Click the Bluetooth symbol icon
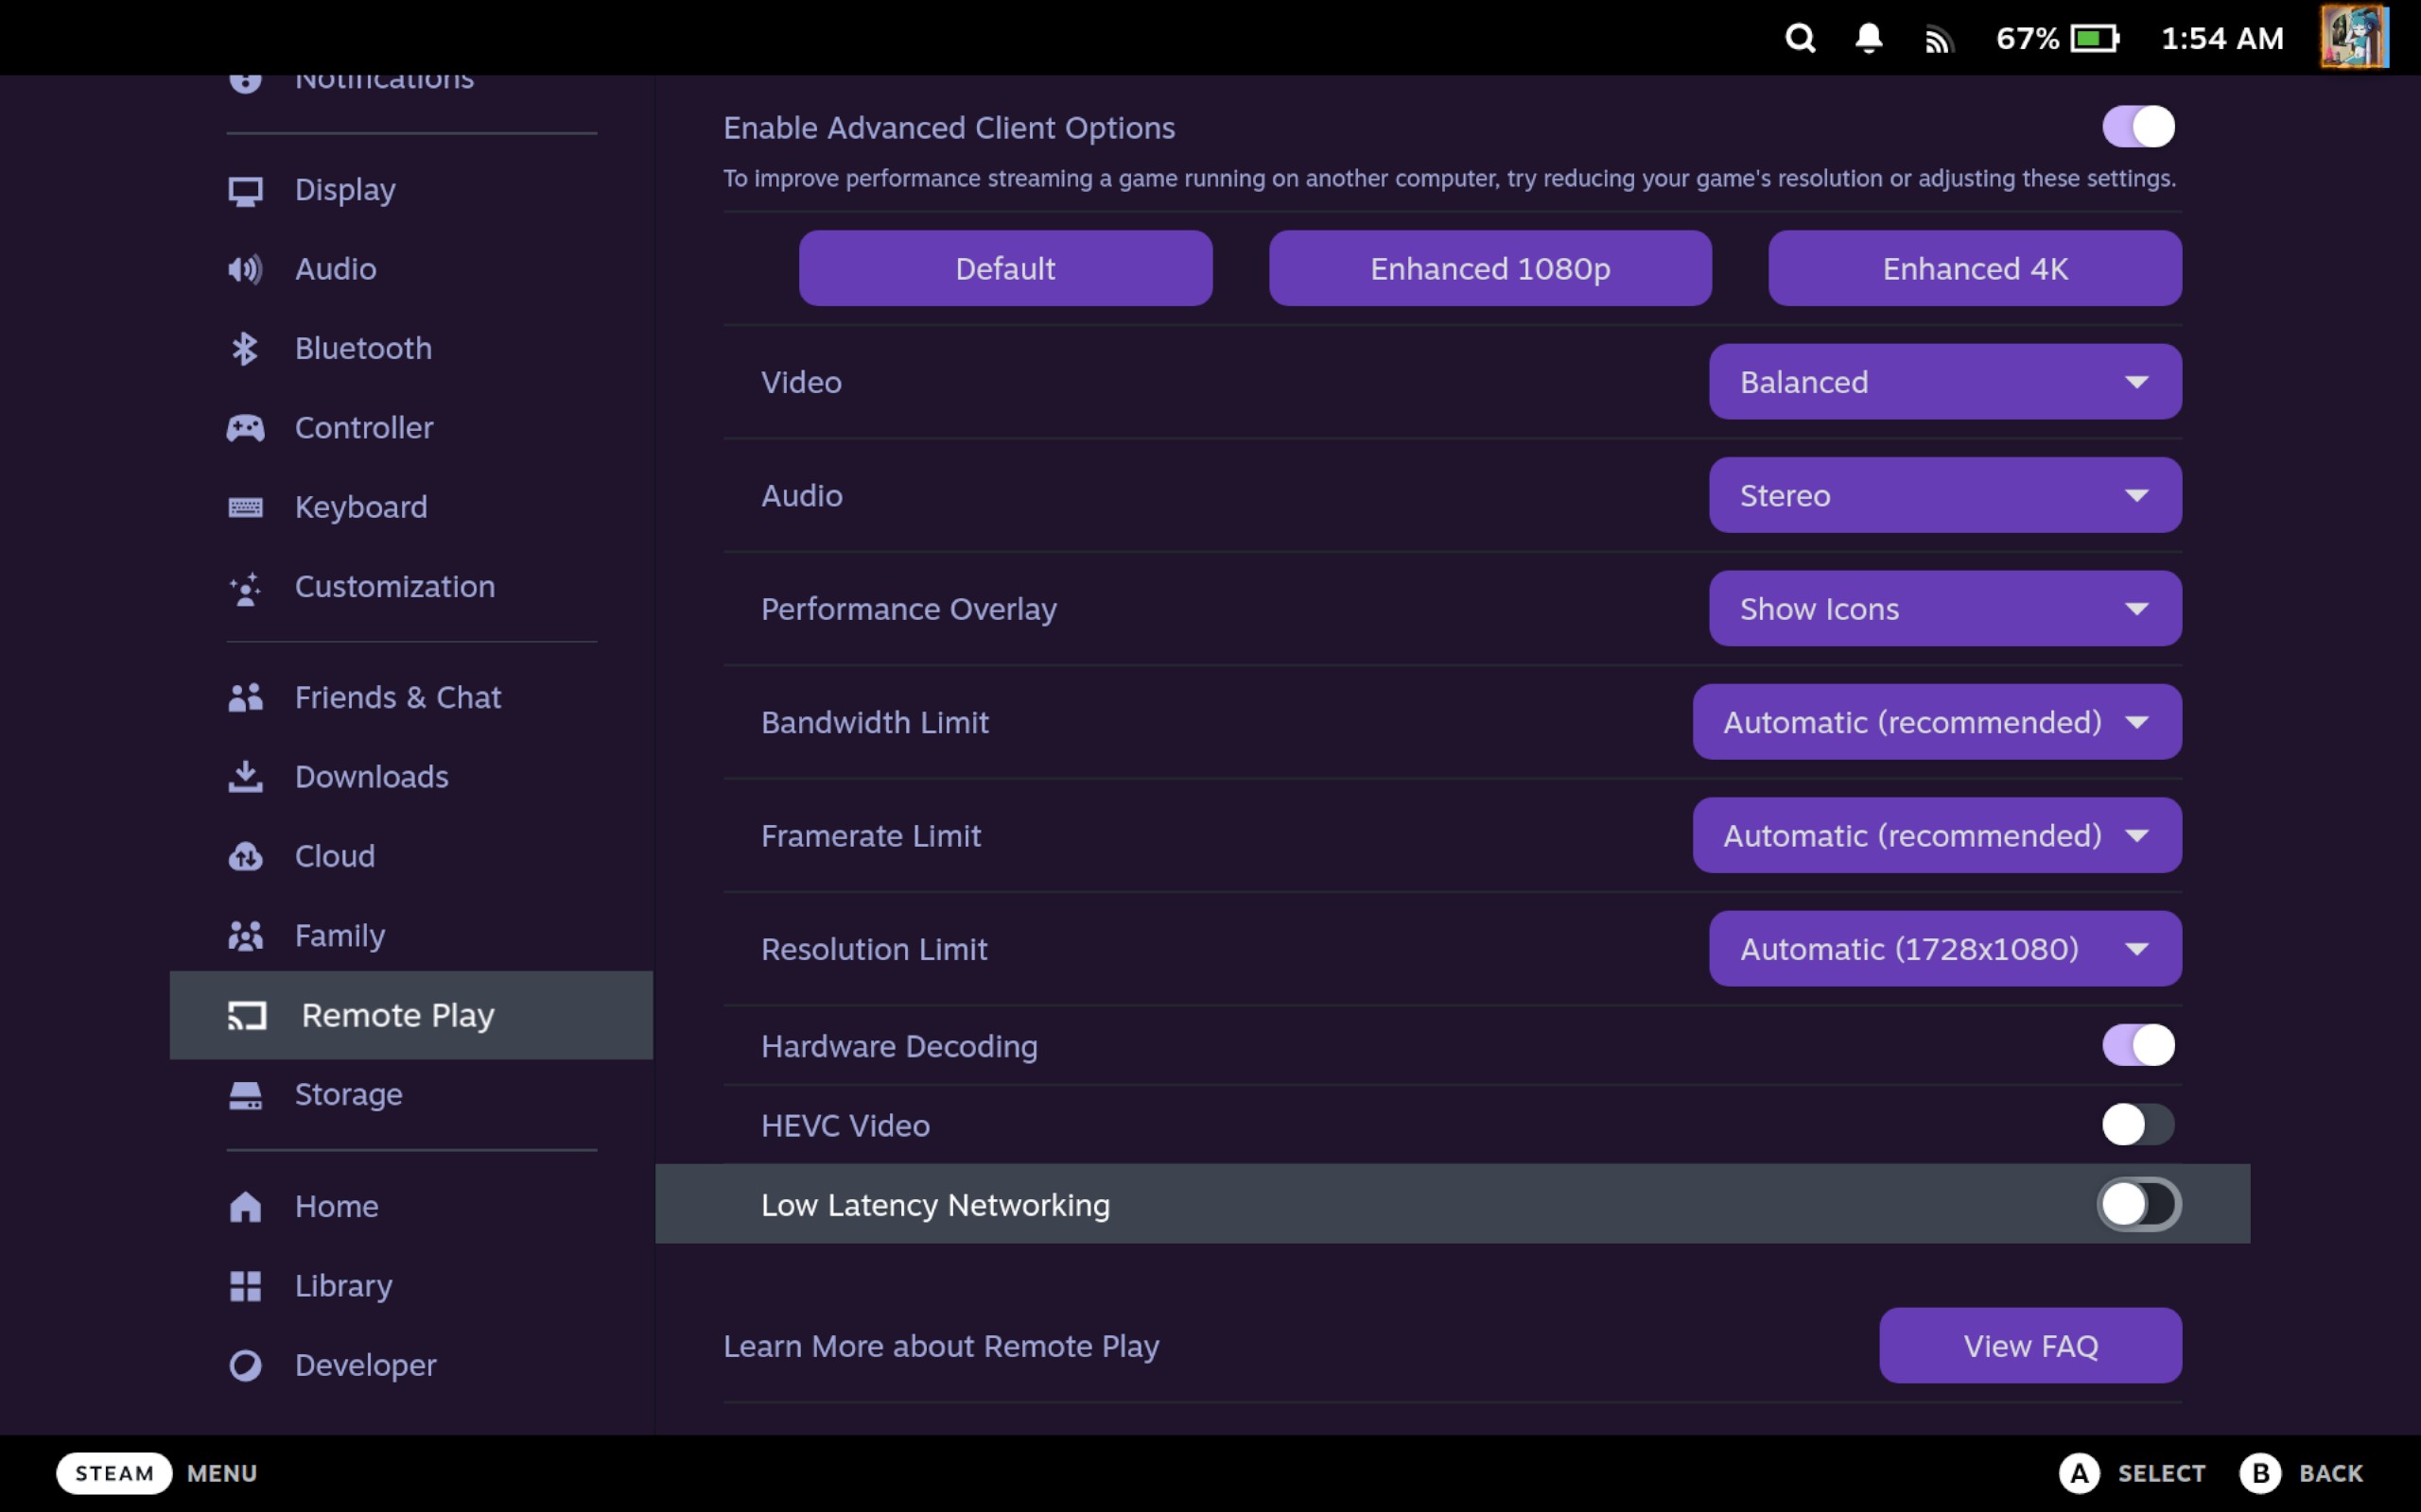2421x1512 pixels. pyautogui.click(x=245, y=348)
